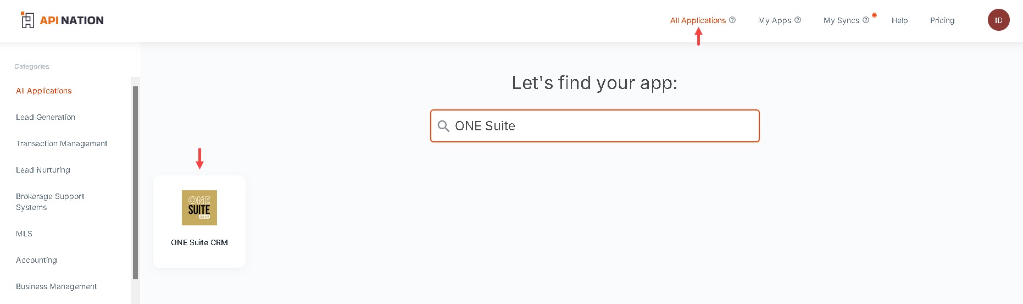Select All Applications category in sidebar
The height and width of the screenshot is (304, 1023).
pyautogui.click(x=44, y=91)
